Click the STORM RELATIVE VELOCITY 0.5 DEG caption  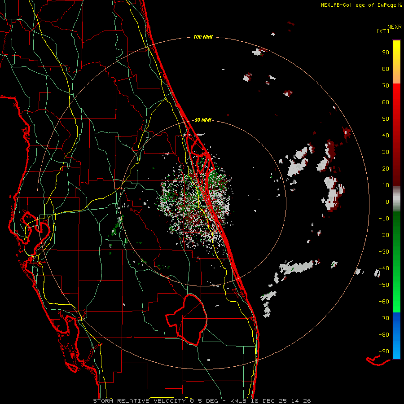point(155,401)
